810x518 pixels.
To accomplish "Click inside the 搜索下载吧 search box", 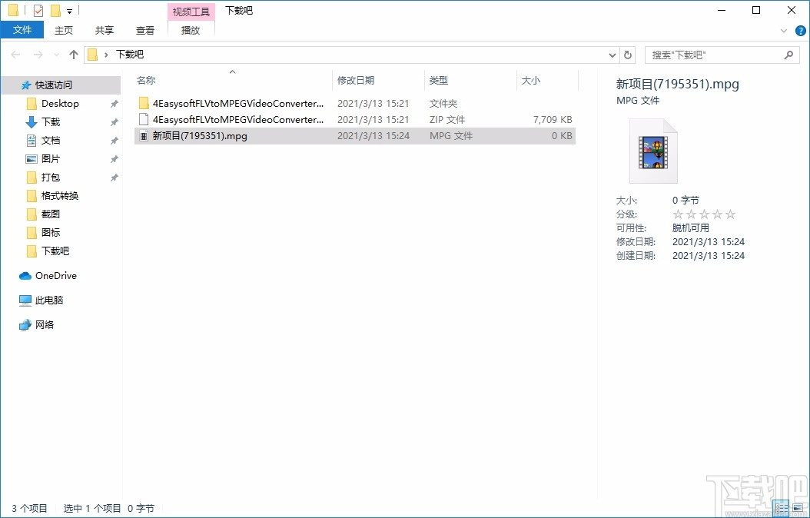I will [715, 54].
